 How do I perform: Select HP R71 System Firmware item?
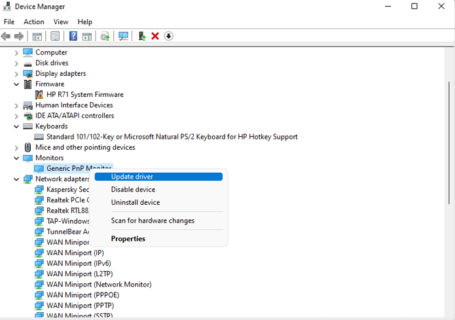[85, 95]
